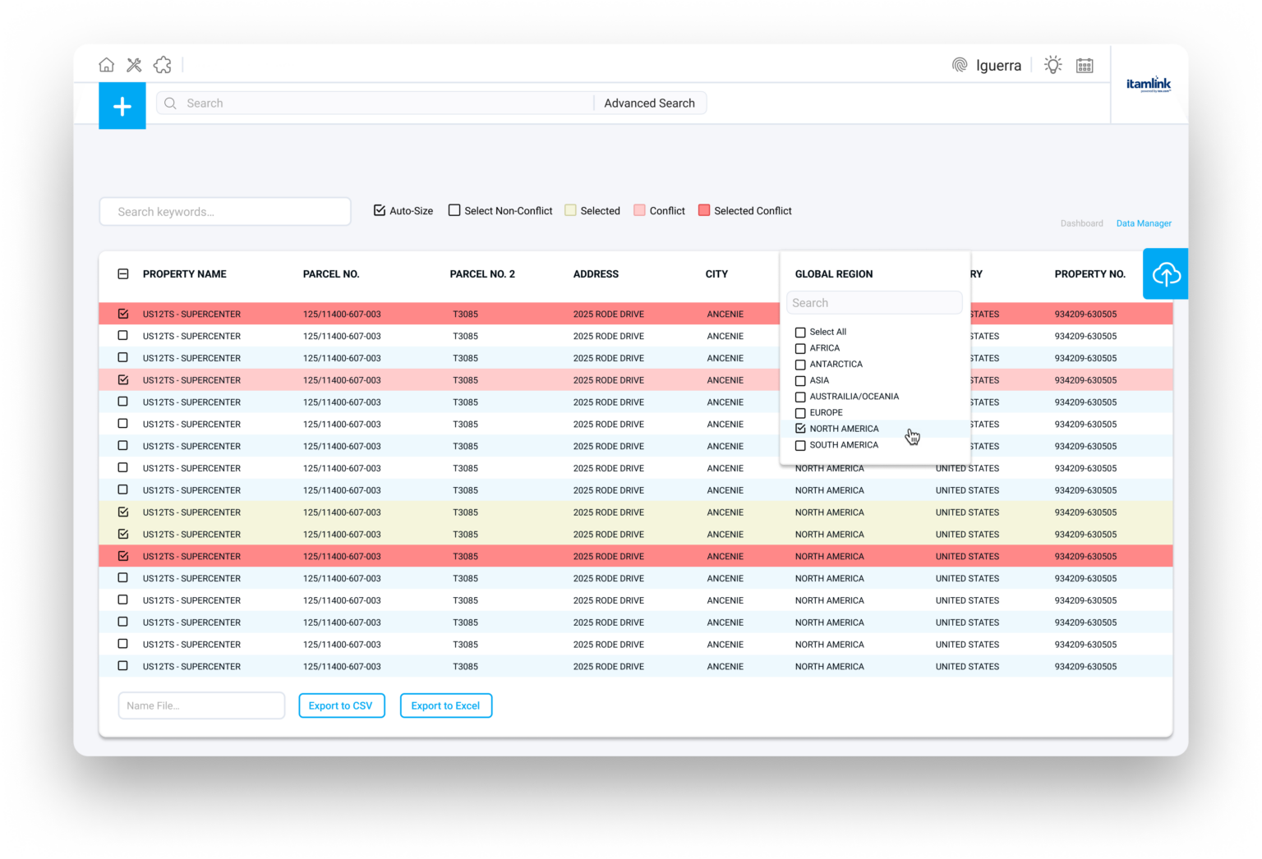This screenshot has width=1262, height=859.
Task: Click the Export to CSV button
Action: pos(341,705)
